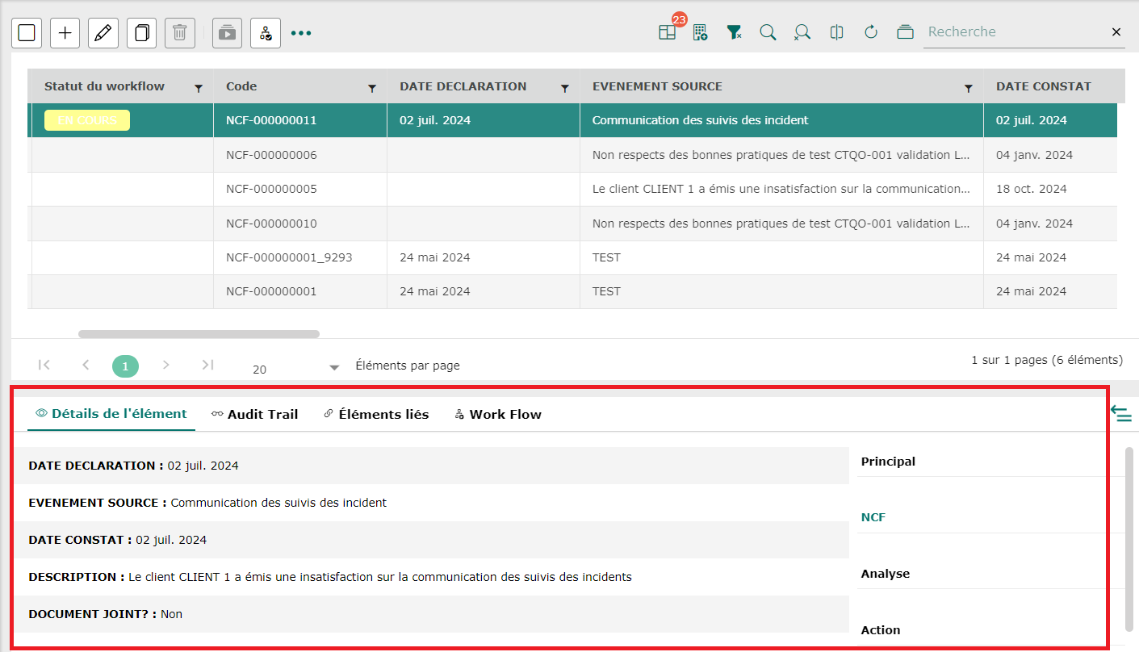Select the Analyse section in right panel
Image resolution: width=1139 pixels, height=652 pixels.
click(x=886, y=574)
